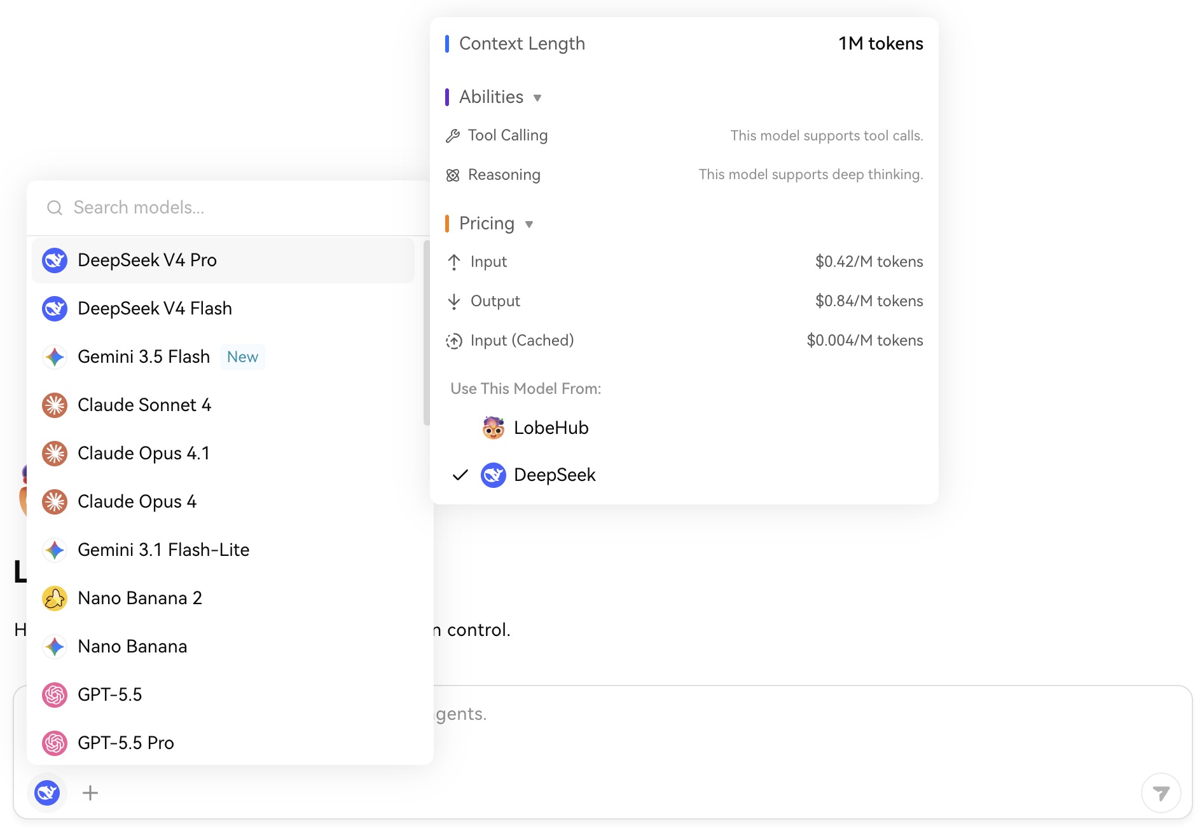Choose Gemini 3.5 Flash from the list
Viewport: 1202px width, 831px height.
tap(223, 357)
